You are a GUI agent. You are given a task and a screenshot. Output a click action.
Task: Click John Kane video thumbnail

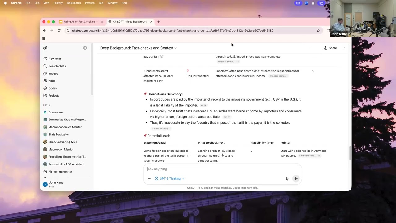point(363,19)
